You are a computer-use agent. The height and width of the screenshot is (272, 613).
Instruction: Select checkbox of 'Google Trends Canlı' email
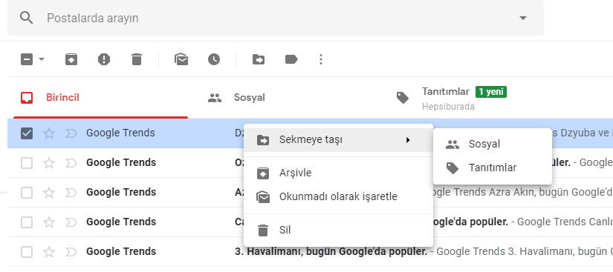coord(27,222)
